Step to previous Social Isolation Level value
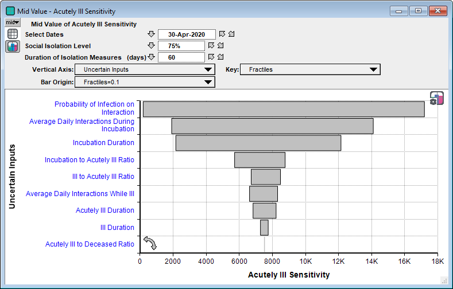This screenshot has height=289, width=453. click(x=211, y=45)
